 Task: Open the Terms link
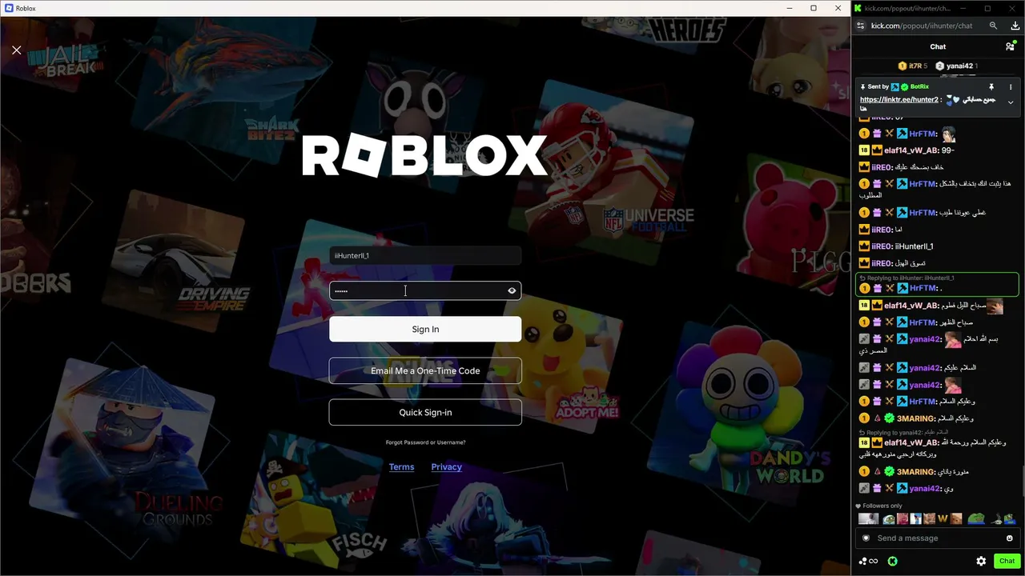point(401,467)
